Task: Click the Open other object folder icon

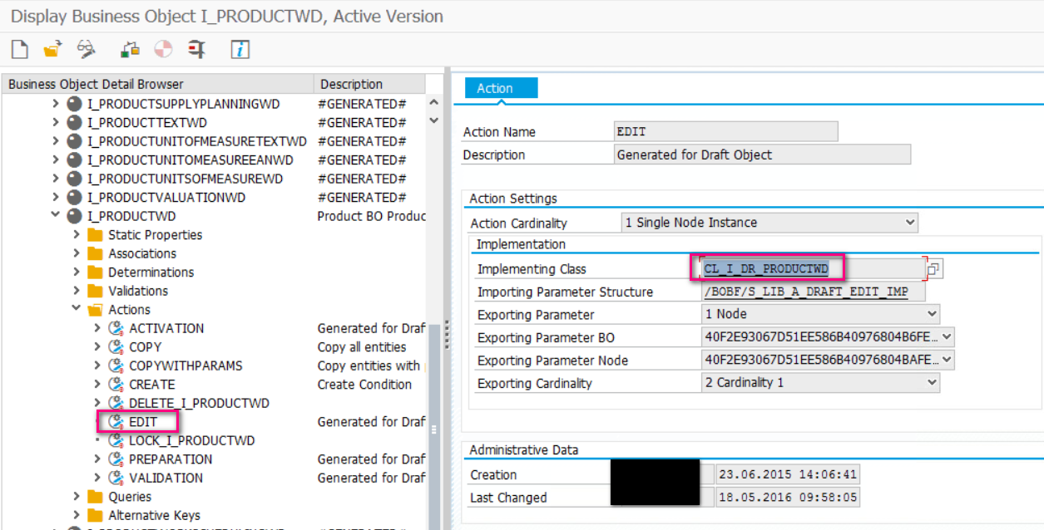Action: pyautogui.click(x=52, y=50)
